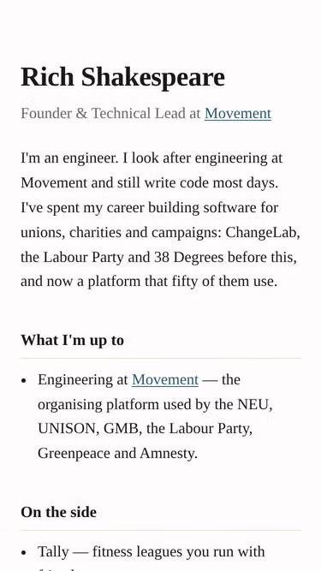Click the divider line under "What I'm up to"
Image resolution: width=321 pixels, height=571 pixels.
tap(161, 359)
